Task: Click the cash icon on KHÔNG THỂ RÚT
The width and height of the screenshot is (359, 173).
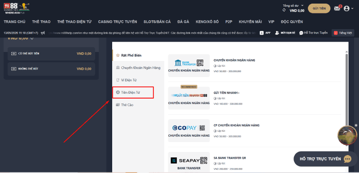Action: tap(14, 69)
